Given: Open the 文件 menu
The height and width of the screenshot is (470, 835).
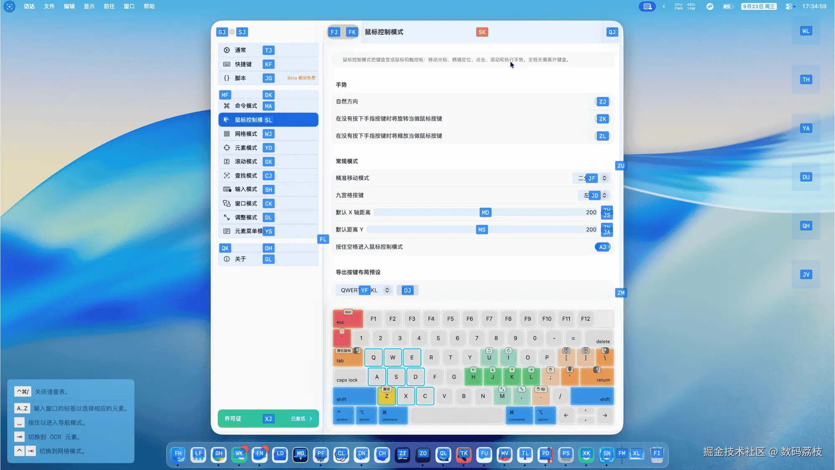Looking at the screenshot, I should pyautogui.click(x=49, y=6).
